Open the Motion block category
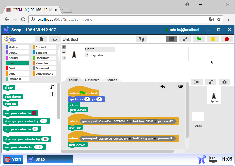The image size is (235, 166). pyautogui.click(x=17, y=47)
